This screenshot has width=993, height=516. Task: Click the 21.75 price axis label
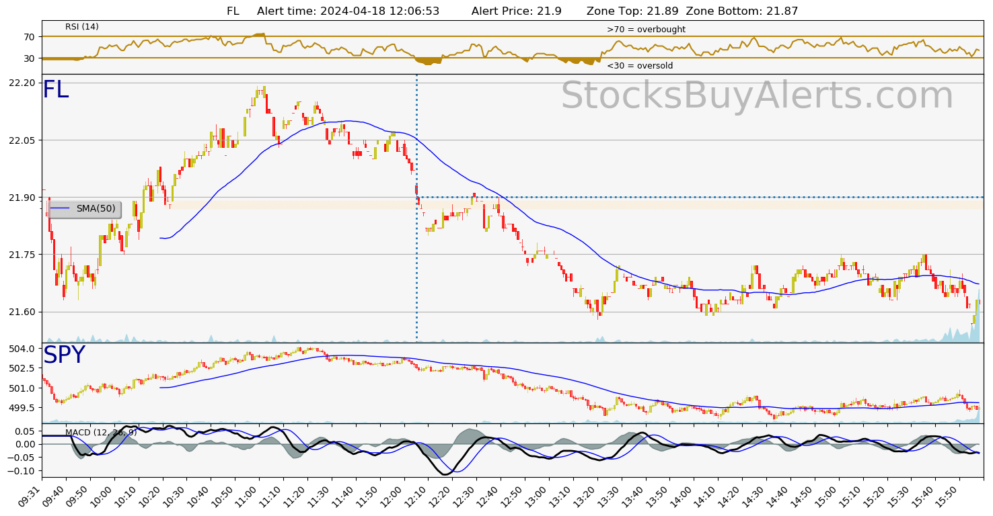[23, 255]
